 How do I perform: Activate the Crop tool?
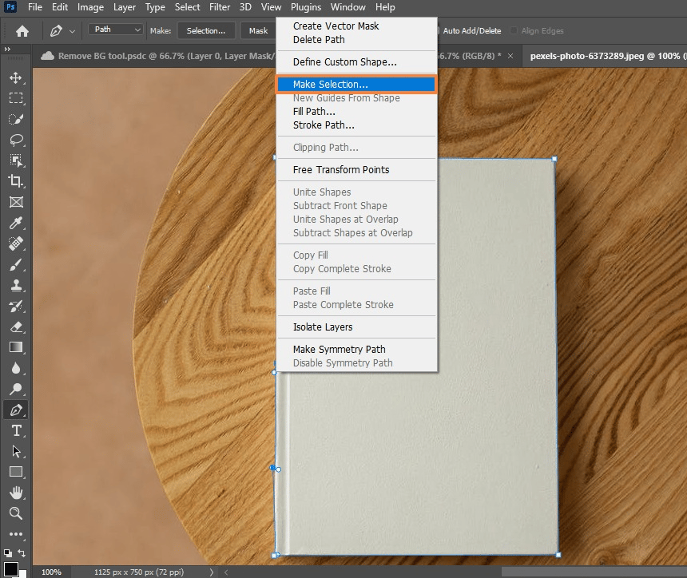(x=15, y=181)
